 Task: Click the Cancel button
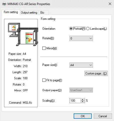103,116
